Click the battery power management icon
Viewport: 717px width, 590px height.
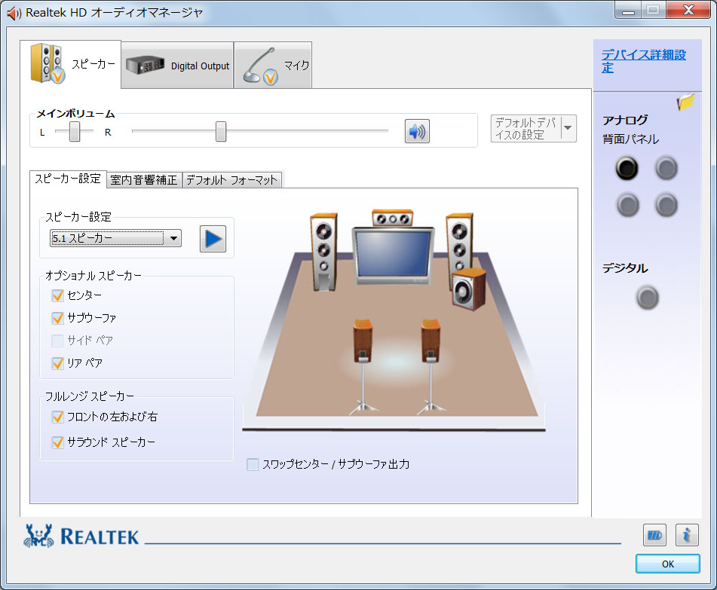click(x=654, y=535)
